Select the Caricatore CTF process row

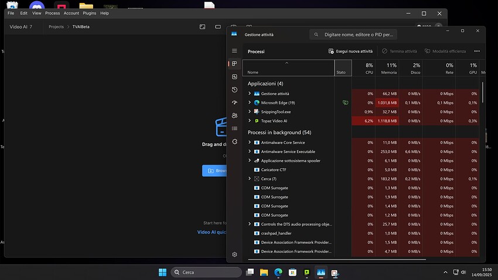coord(361,169)
